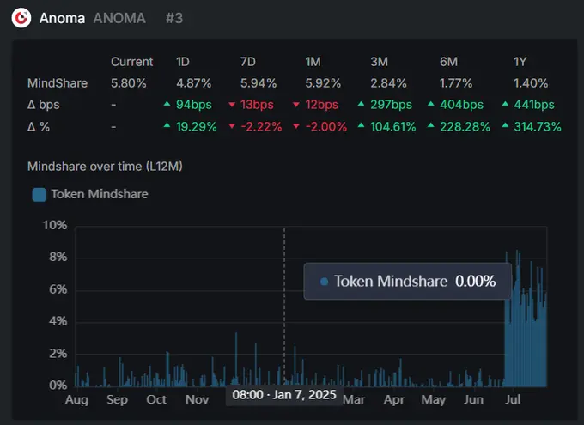This screenshot has height=425, width=584.
Task: Click the Jul label on x-axis
Action: pos(513,399)
